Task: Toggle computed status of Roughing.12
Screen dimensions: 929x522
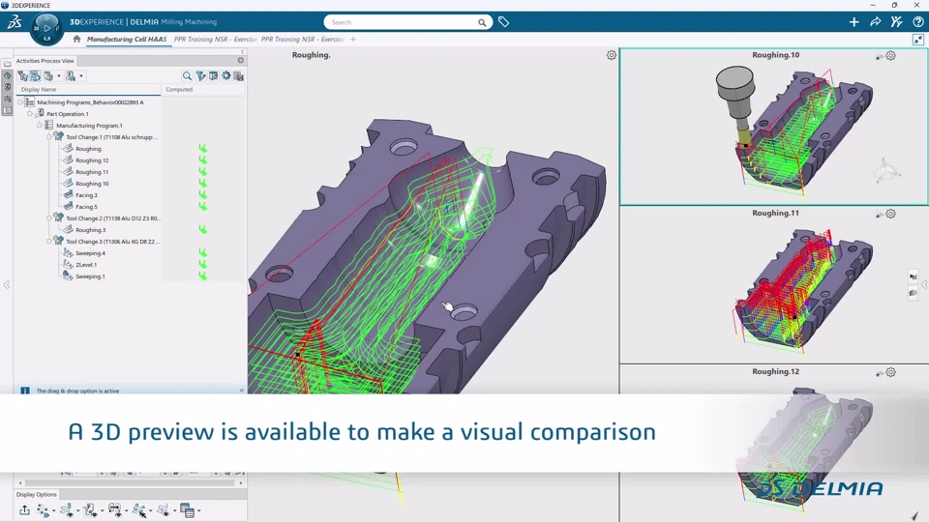Action: pos(202,160)
